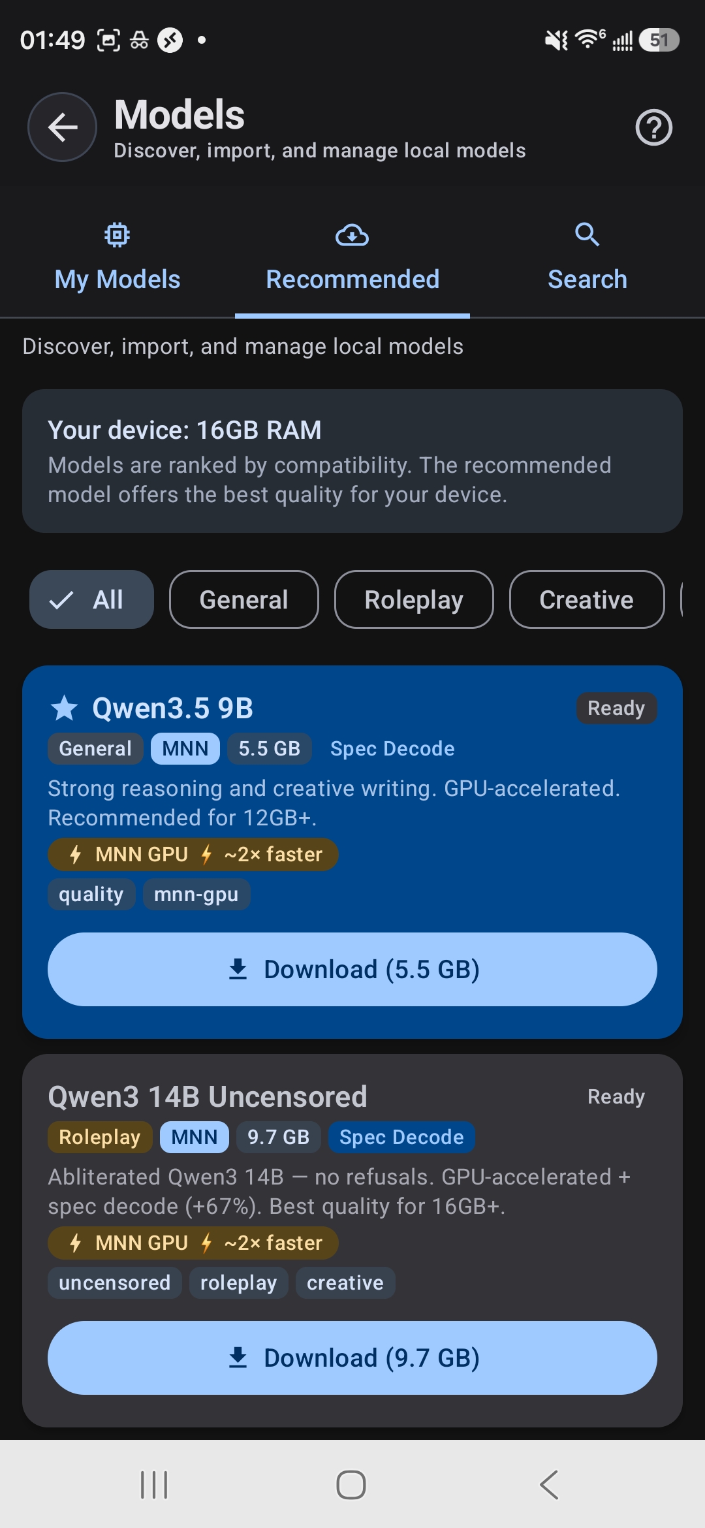Download the Qwen3.5 9B model
The height and width of the screenshot is (1528, 705).
352,969
